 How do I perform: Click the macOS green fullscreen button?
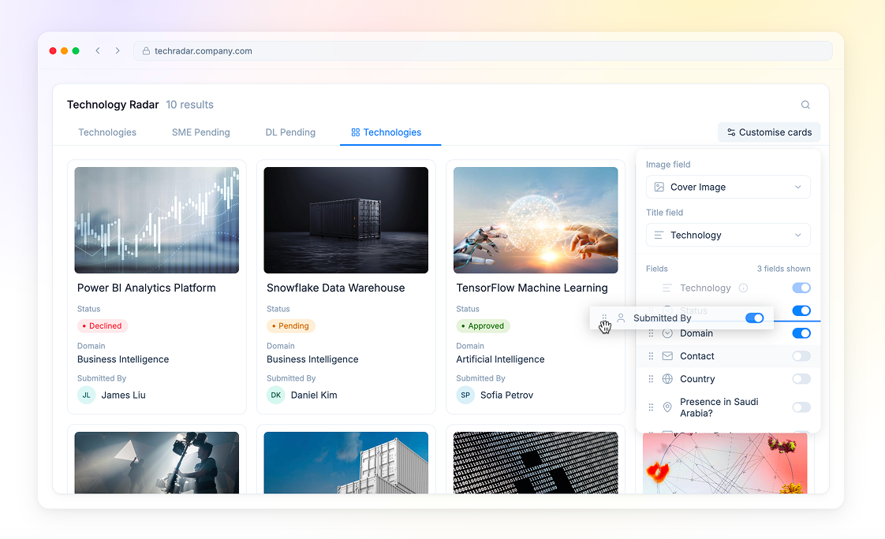coord(76,50)
